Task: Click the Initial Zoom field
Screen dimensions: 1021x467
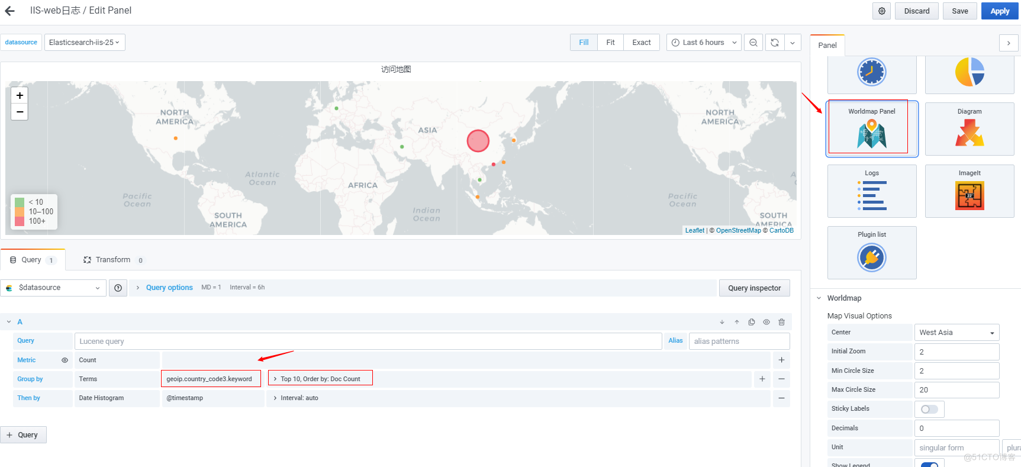Action: click(x=956, y=352)
